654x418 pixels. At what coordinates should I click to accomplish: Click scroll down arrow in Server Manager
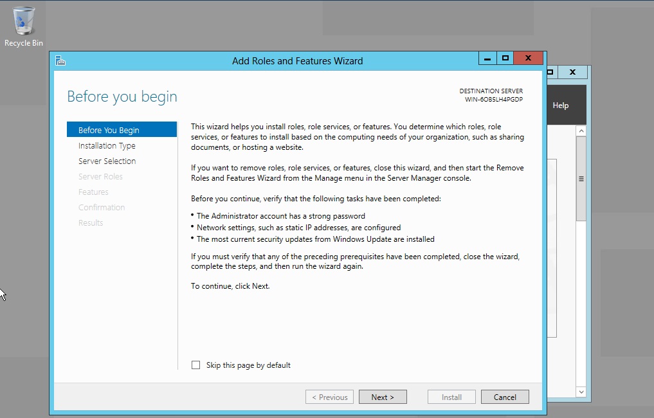click(581, 392)
